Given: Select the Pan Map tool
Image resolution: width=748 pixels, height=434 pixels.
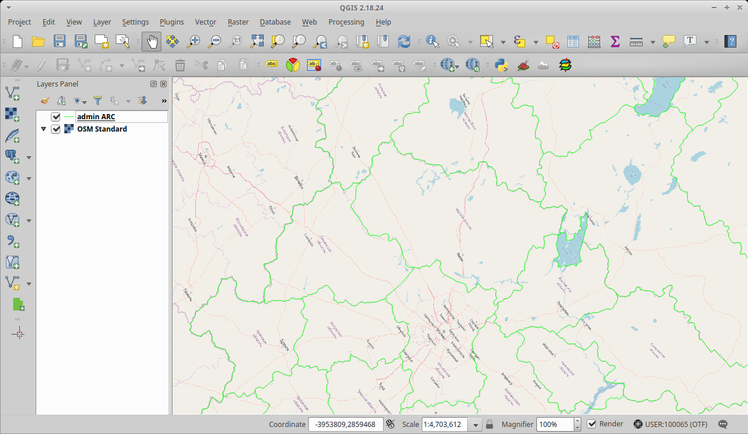Looking at the screenshot, I should pyautogui.click(x=151, y=42).
